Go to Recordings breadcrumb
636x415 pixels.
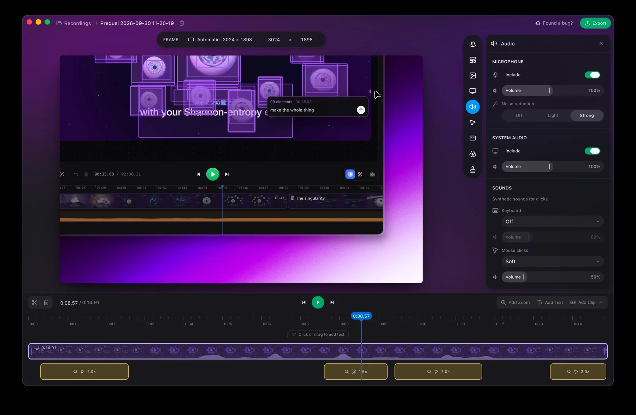(74, 23)
